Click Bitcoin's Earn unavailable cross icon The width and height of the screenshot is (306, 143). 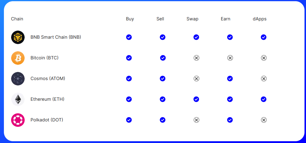[230, 58]
